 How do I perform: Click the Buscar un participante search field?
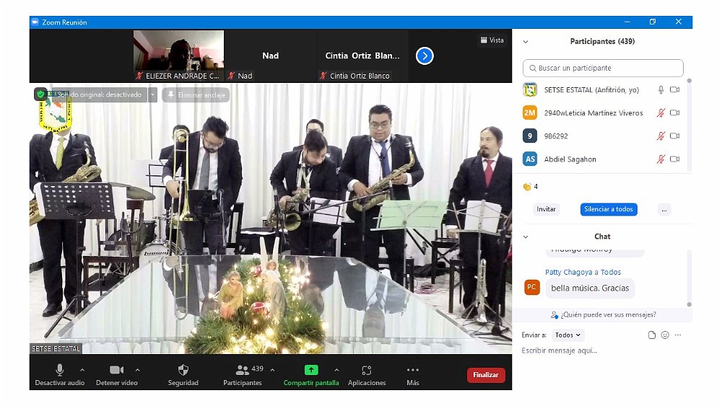point(603,68)
